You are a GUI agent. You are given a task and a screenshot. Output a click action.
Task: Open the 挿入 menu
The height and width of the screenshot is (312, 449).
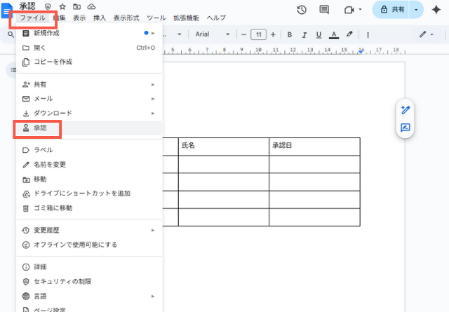pos(100,18)
